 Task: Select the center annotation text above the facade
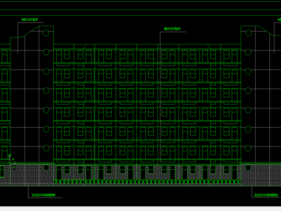point(172,29)
